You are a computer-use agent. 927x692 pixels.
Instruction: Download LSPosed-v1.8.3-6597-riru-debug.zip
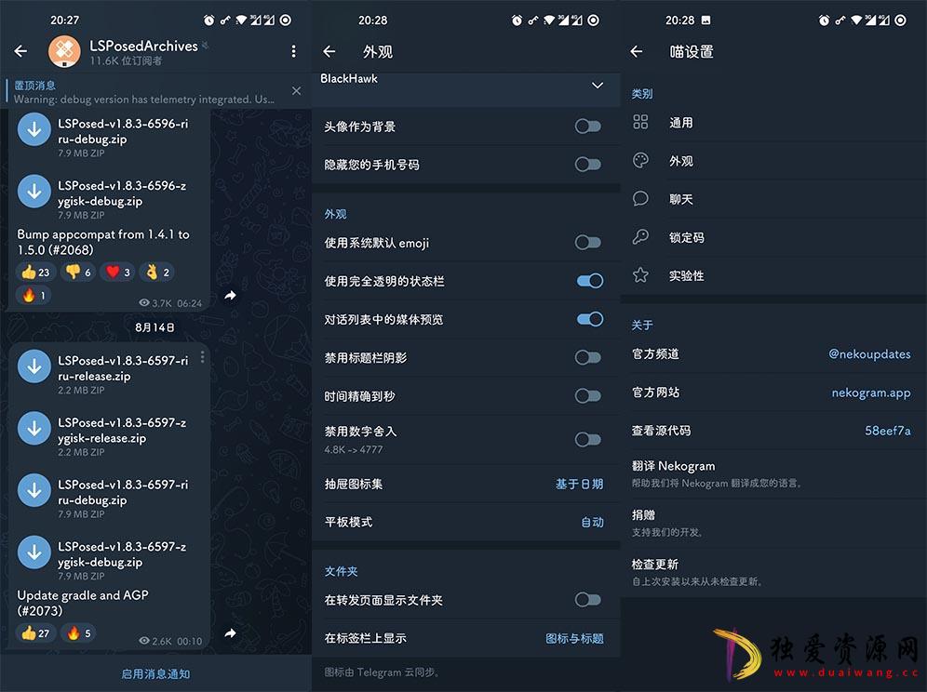pyautogui.click(x=34, y=490)
